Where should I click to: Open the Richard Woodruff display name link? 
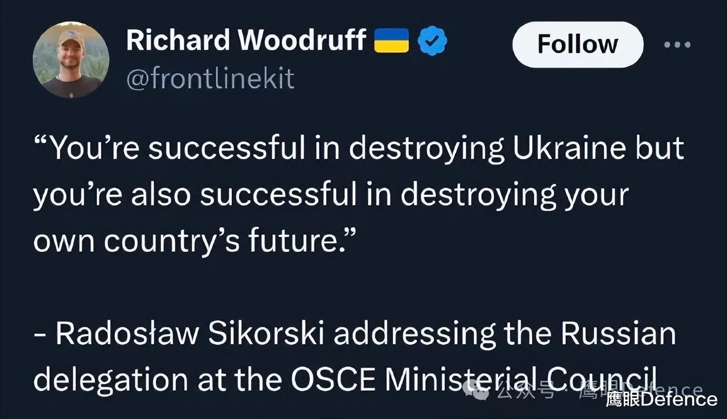pyautogui.click(x=246, y=41)
